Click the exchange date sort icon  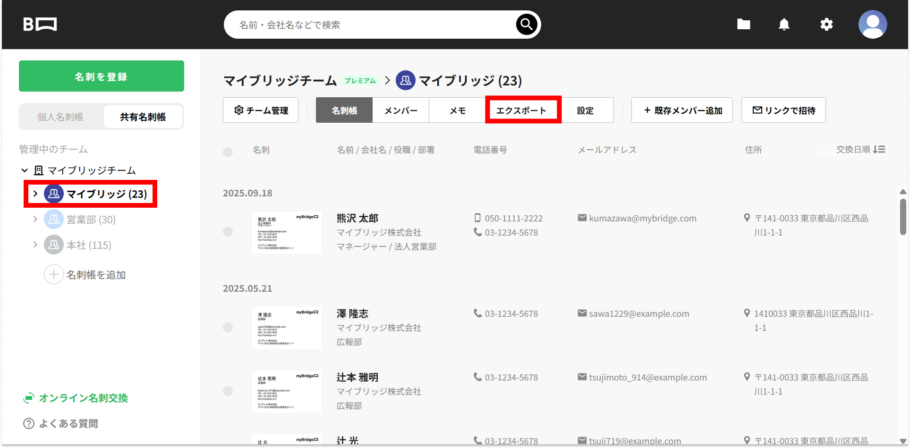[879, 150]
